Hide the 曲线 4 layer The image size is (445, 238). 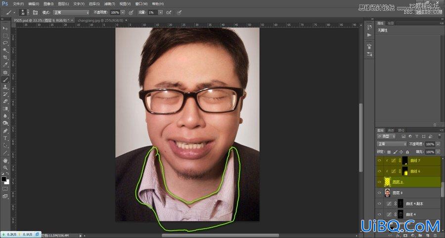[379, 214]
